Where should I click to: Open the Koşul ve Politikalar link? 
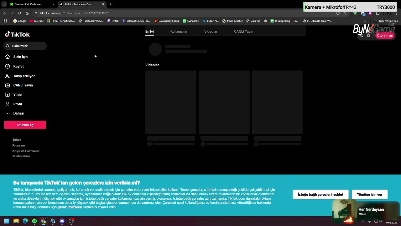pyautogui.click(x=26, y=151)
